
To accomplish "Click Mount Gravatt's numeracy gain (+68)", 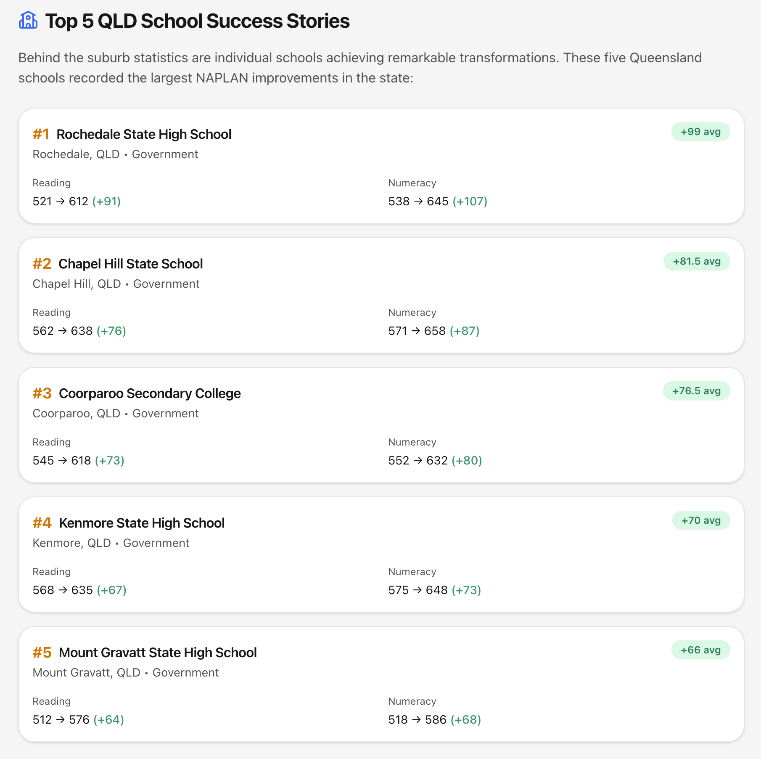I will click(x=465, y=720).
